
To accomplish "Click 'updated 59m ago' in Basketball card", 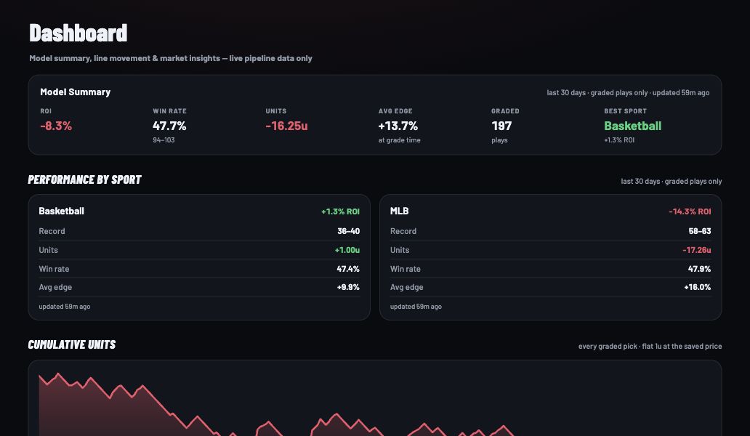I will pyautogui.click(x=65, y=307).
